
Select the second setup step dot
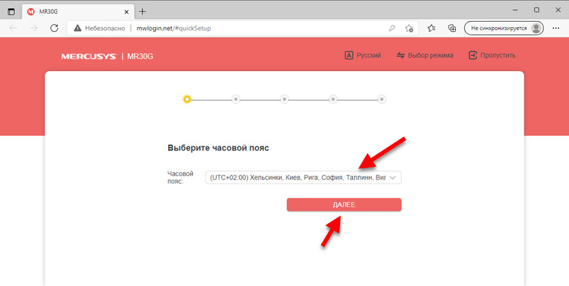(x=236, y=99)
